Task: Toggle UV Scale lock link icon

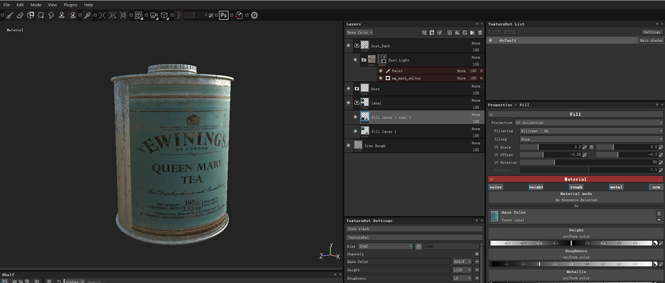Action: tap(590, 147)
